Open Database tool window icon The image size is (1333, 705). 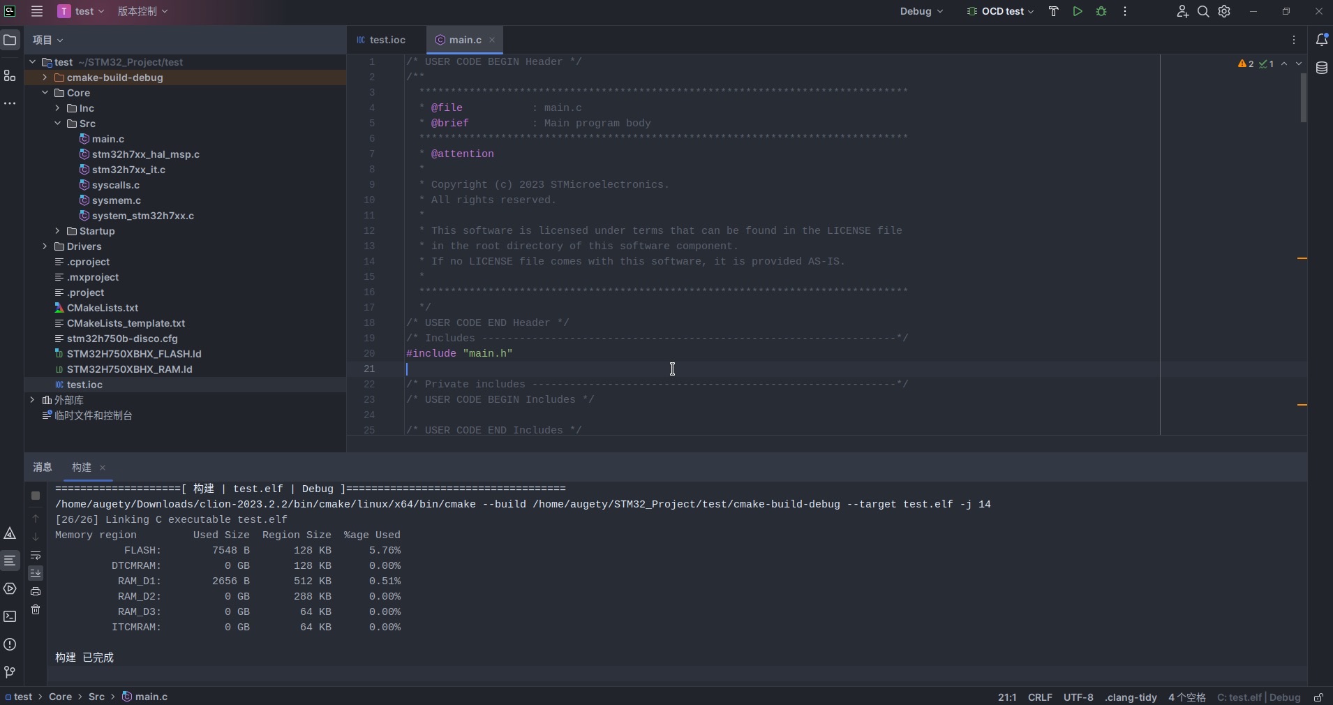1322,68
